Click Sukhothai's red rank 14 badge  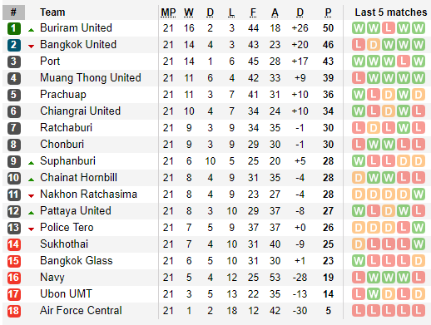click(14, 244)
